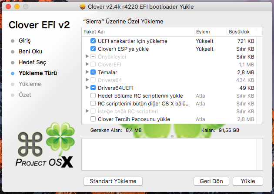This screenshot has width=274, height=194.
Task: Click the Paket Adı column header
Action: click(138, 32)
